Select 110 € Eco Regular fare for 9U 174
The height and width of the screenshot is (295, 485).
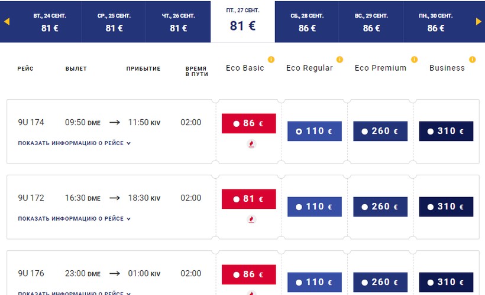click(x=314, y=131)
